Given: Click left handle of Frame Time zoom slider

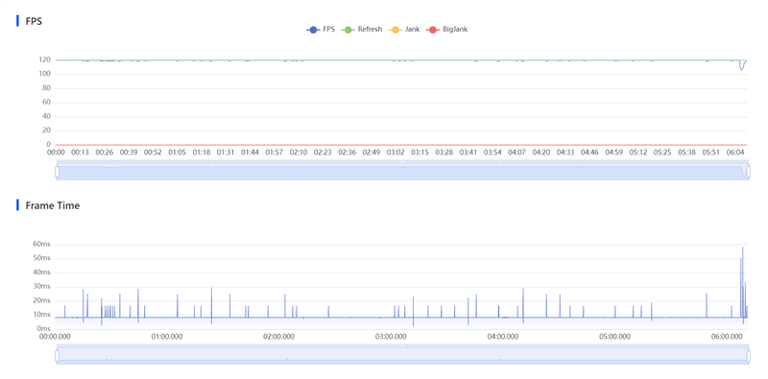Looking at the screenshot, I should point(57,356).
